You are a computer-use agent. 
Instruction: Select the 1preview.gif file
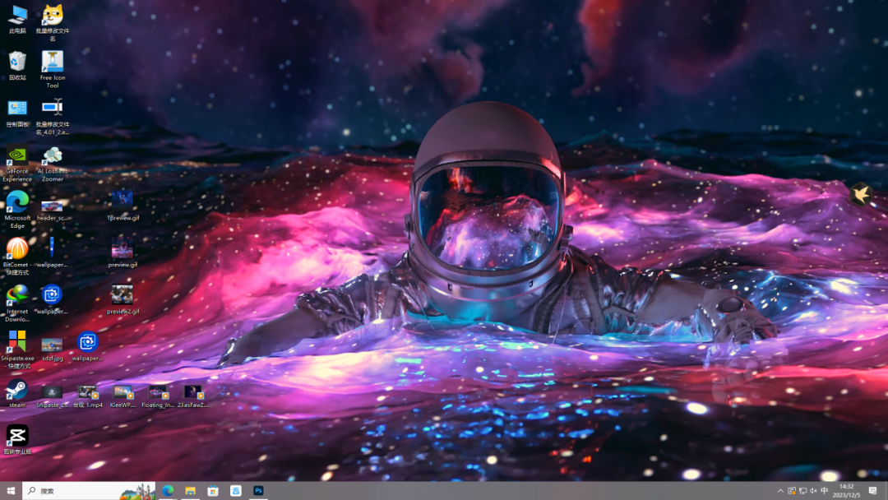pos(123,206)
